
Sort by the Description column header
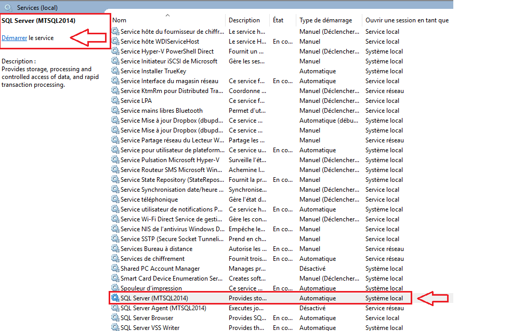[244, 20]
